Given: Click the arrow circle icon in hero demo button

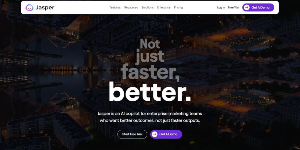Looking at the screenshot, I should 155,134.
